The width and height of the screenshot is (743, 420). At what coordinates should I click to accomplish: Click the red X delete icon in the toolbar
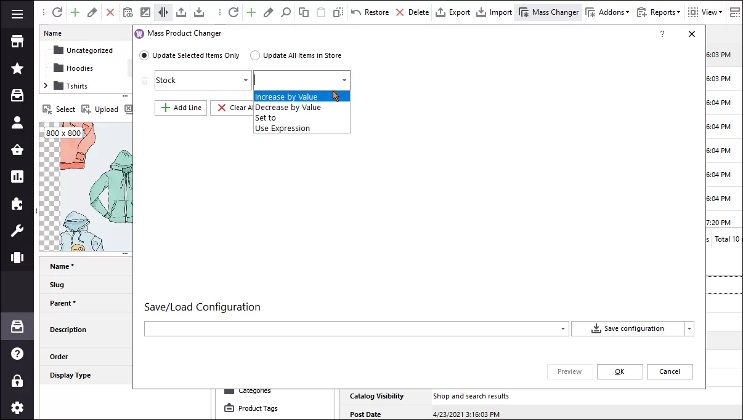[109, 12]
